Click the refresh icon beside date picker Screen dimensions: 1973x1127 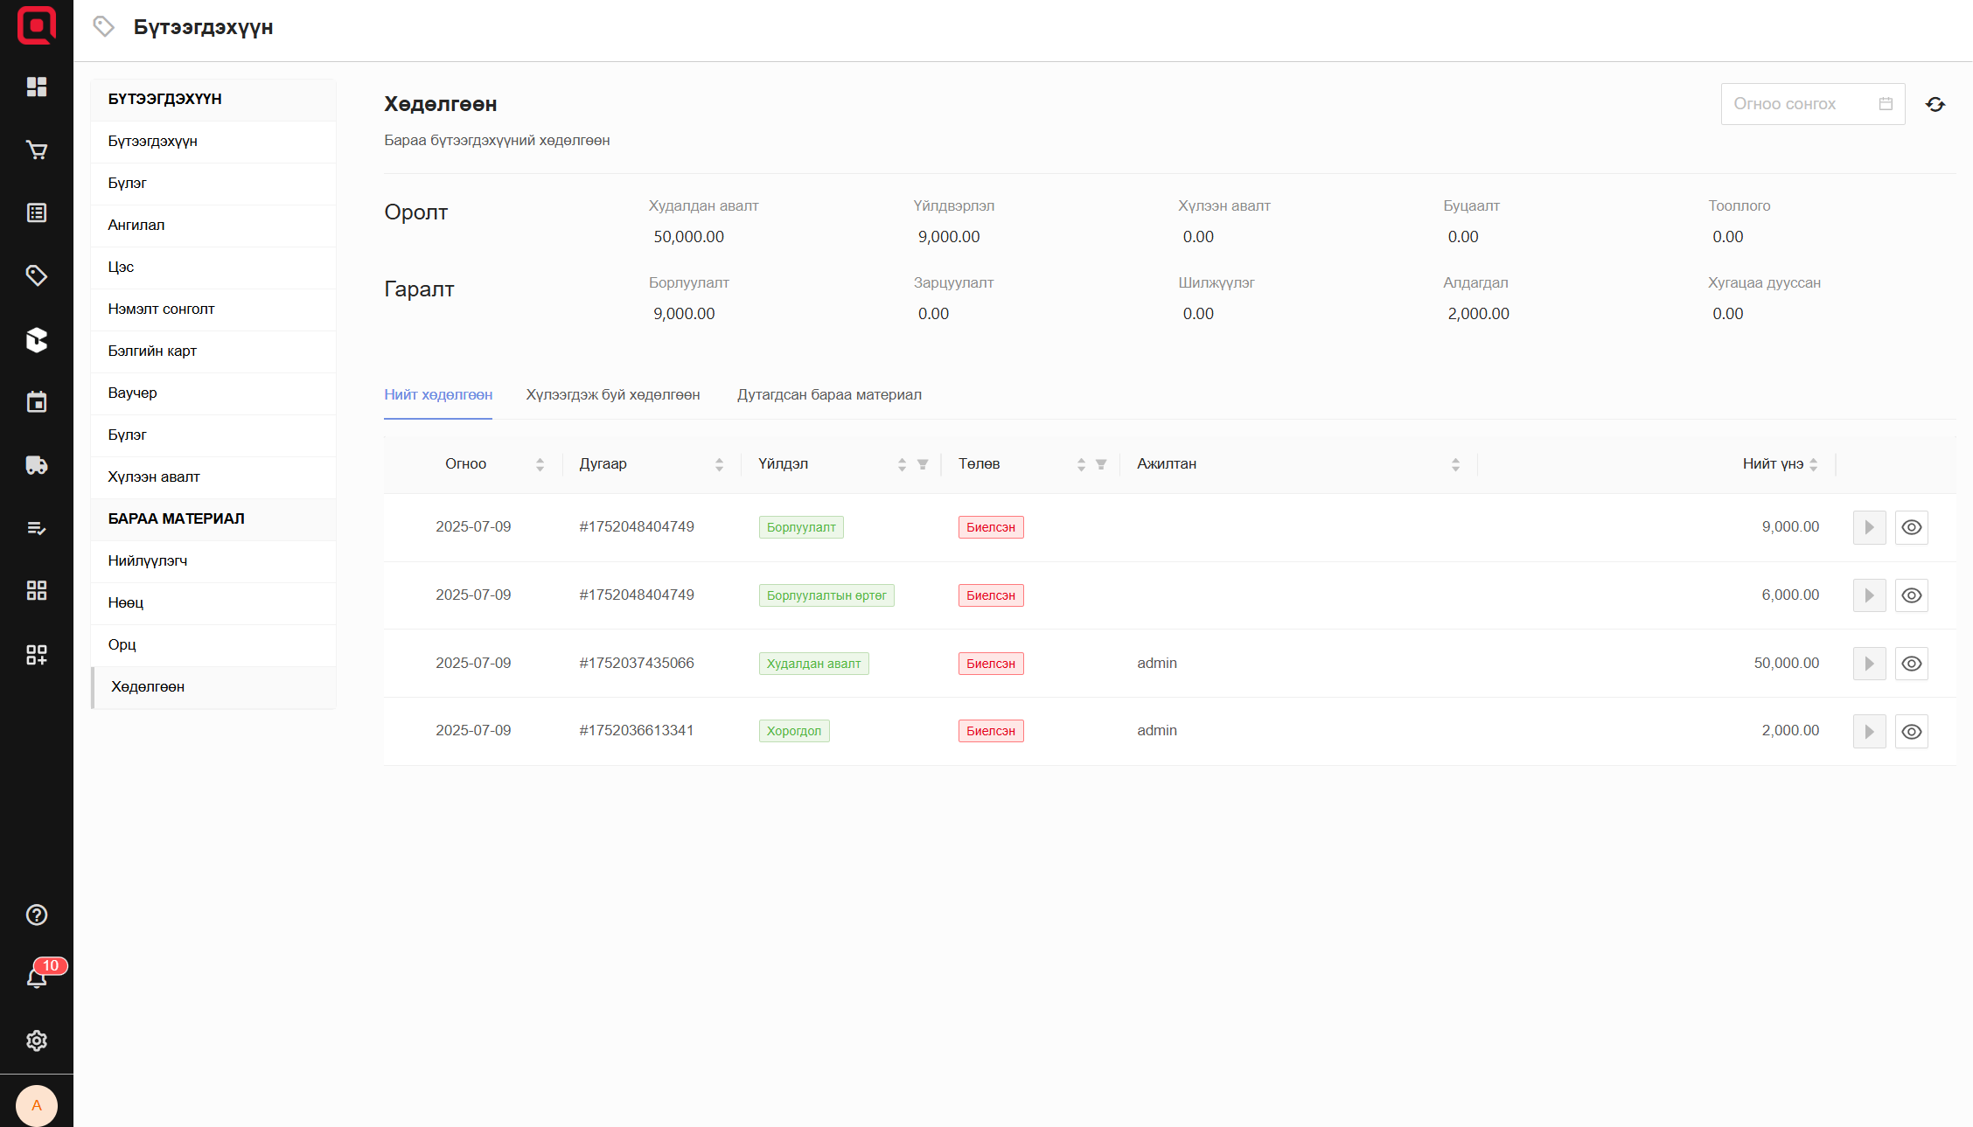[1935, 105]
